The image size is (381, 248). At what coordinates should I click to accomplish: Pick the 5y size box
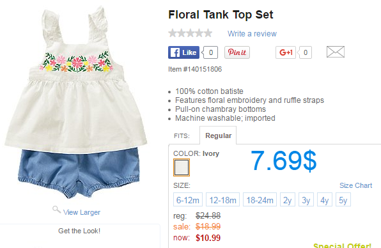(x=343, y=199)
